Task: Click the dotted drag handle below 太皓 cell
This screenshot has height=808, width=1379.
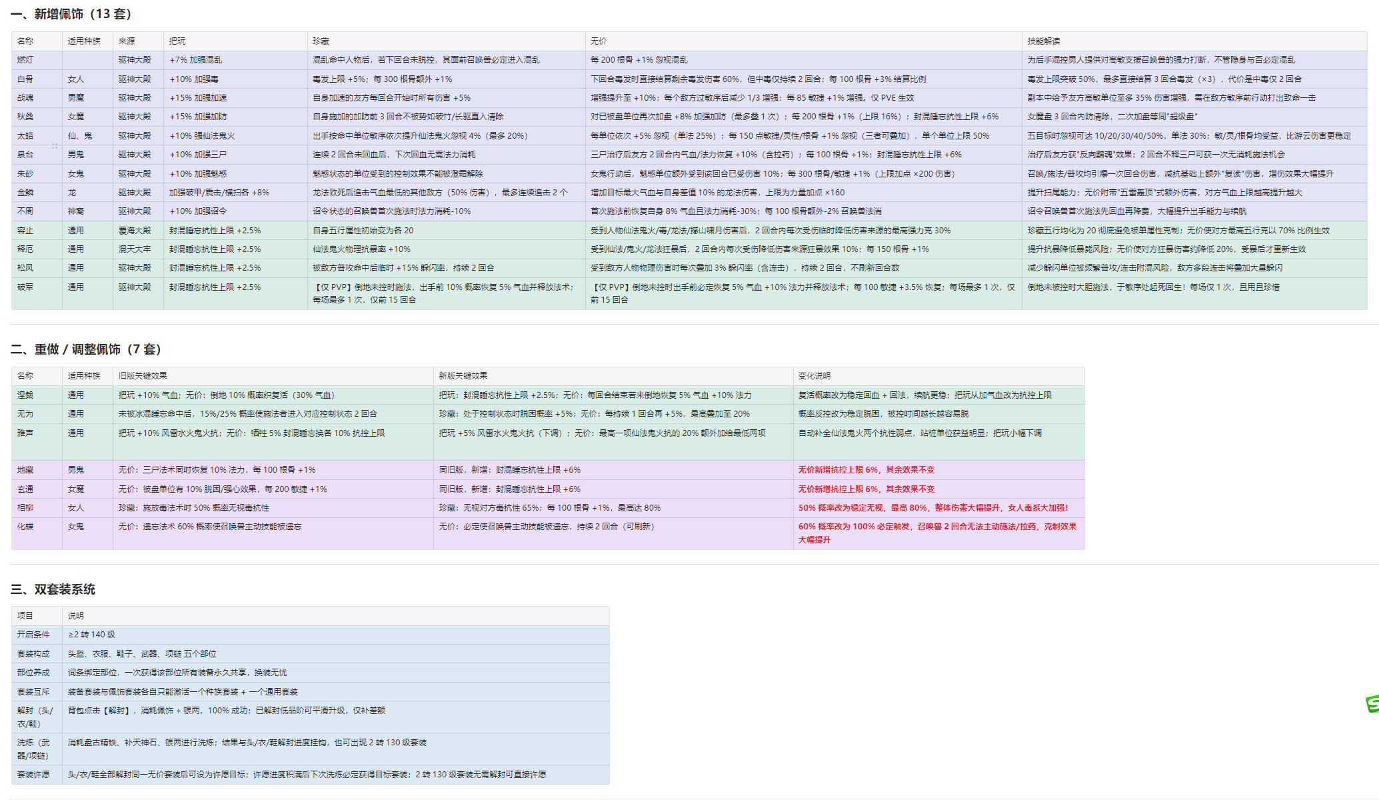Action: point(55,146)
